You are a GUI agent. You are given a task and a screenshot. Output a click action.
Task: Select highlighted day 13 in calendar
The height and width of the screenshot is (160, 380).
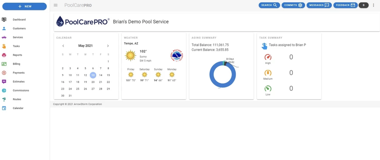click(x=93, y=75)
